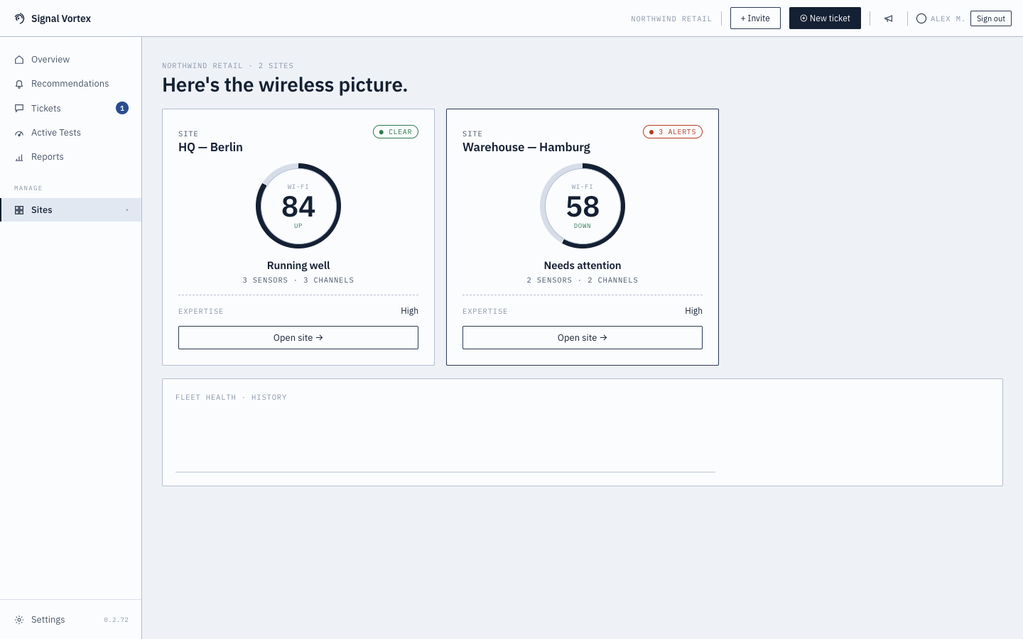Click the Signal Vortex logo icon
The image size is (1023, 639).
coord(19,18)
